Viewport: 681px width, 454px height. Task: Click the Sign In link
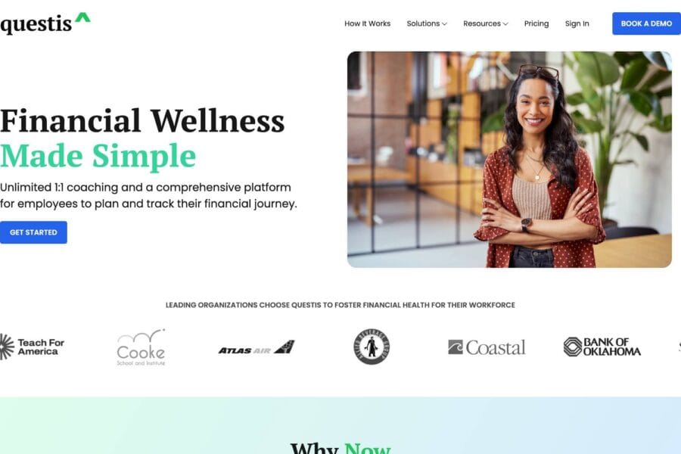click(577, 23)
